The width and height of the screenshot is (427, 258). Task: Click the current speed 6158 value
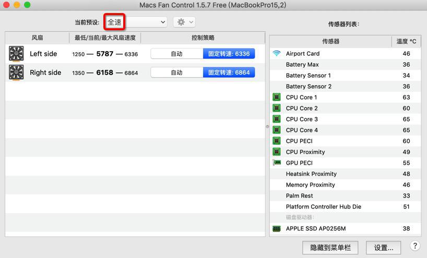tap(105, 72)
